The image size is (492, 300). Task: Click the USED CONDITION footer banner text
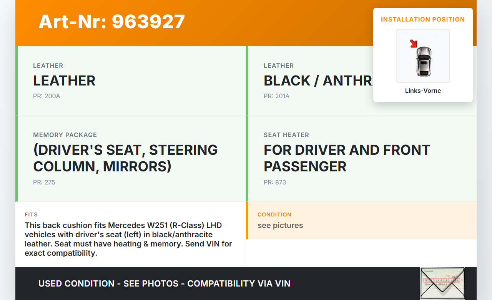[164, 284]
